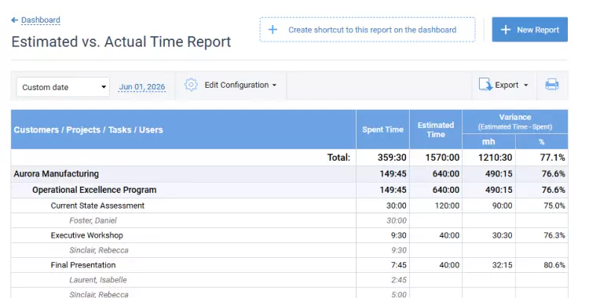This screenshot has height=298, width=589.
Task: Click the % variance subheader
Action: (x=542, y=141)
